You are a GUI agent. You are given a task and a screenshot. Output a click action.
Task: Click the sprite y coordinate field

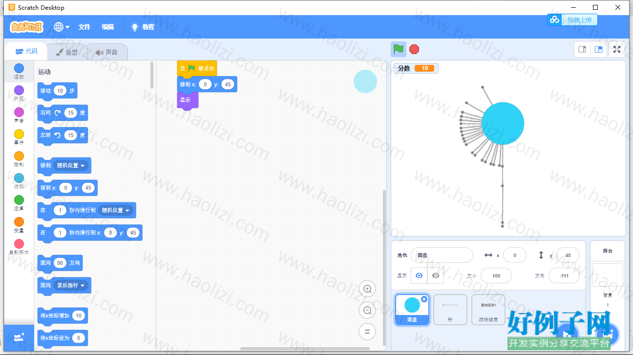coord(568,255)
